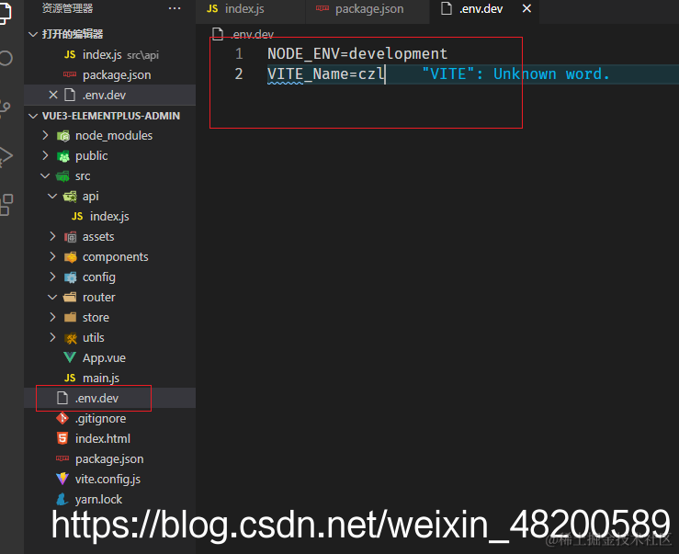
Task: Open the explorer panel more-actions ellipsis
Action: pyautogui.click(x=175, y=8)
